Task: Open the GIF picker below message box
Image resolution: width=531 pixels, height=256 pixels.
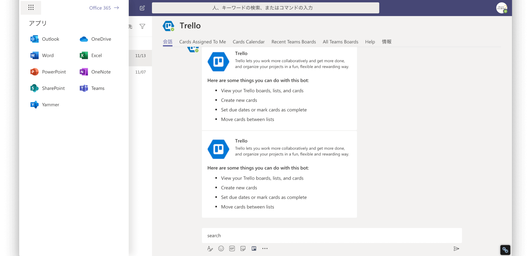Action: (232, 248)
